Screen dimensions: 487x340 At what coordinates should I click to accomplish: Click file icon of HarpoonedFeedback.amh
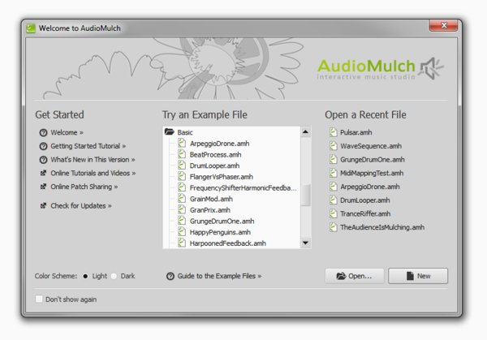pos(182,243)
